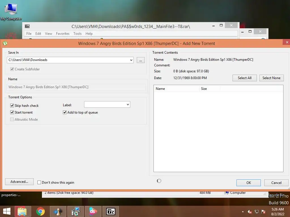
Task: Switch to 7-Zip on the taskbar
Action: pos(111,211)
